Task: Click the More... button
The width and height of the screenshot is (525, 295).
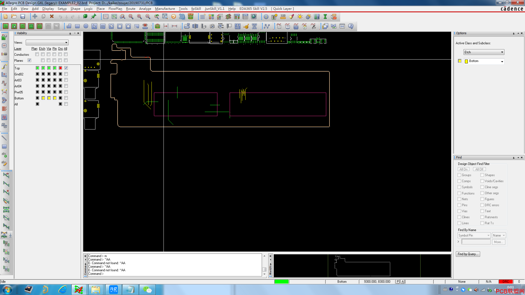Action: (499, 242)
